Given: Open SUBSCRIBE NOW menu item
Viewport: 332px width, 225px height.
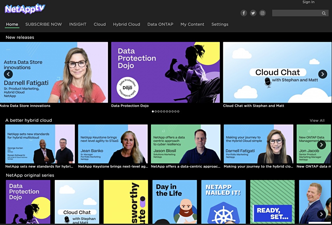Looking at the screenshot, I should point(44,24).
